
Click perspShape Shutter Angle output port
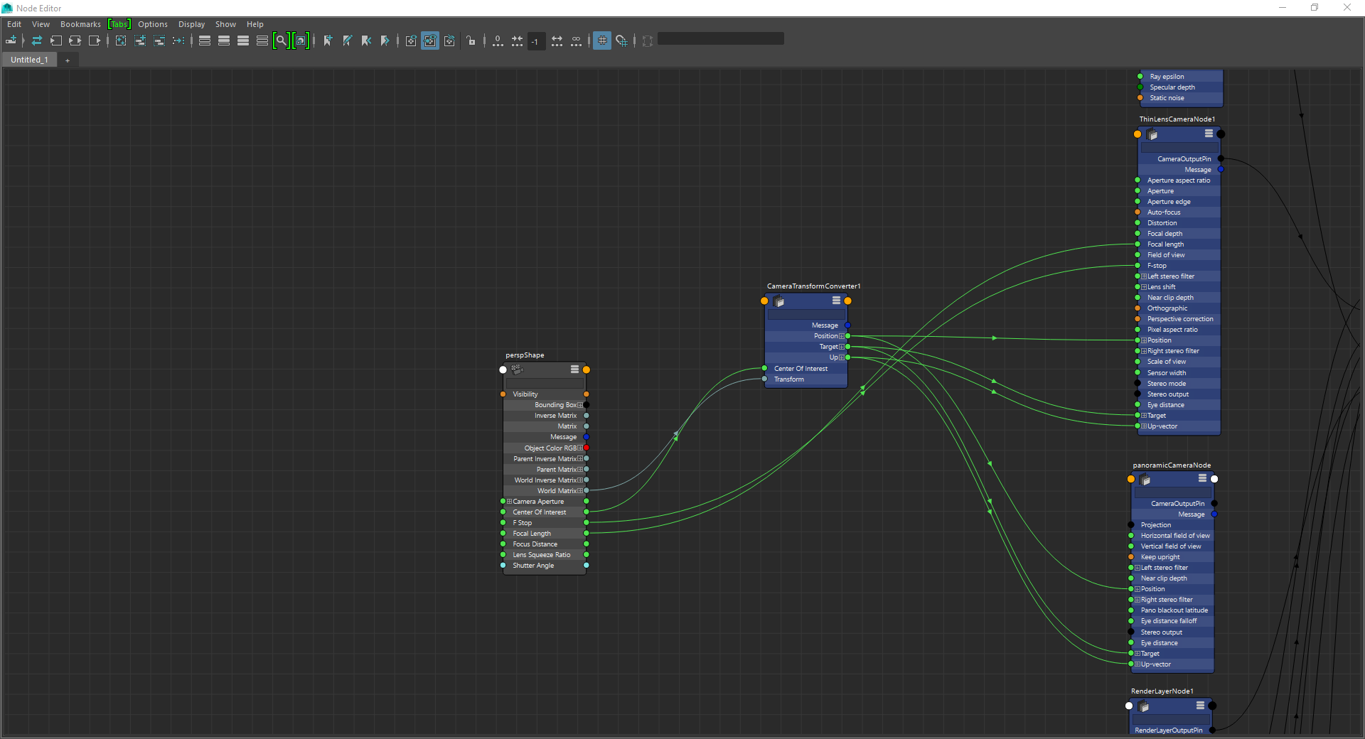pos(587,566)
